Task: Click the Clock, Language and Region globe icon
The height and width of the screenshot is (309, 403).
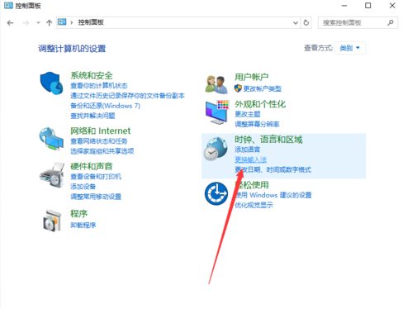Action: tap(216, 149)
